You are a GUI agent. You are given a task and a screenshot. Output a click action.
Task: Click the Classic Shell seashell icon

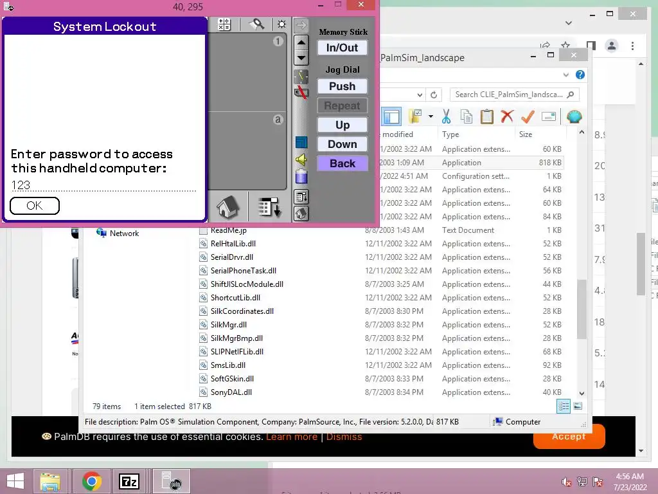pyautogui.click(x=574, y=116)
